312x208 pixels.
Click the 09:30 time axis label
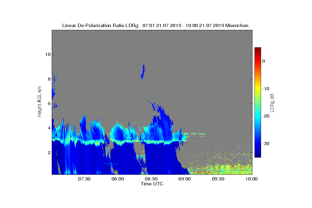coord(218,179)
